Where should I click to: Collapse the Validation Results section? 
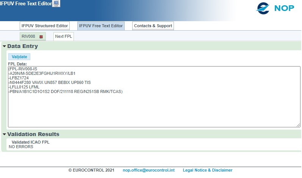(4, 134)
